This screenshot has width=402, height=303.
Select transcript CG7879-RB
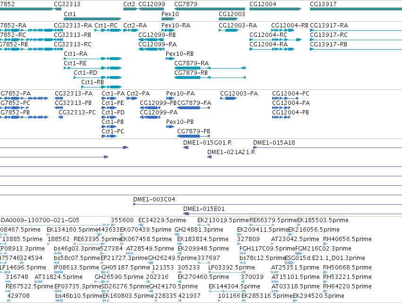pos(210,78)
